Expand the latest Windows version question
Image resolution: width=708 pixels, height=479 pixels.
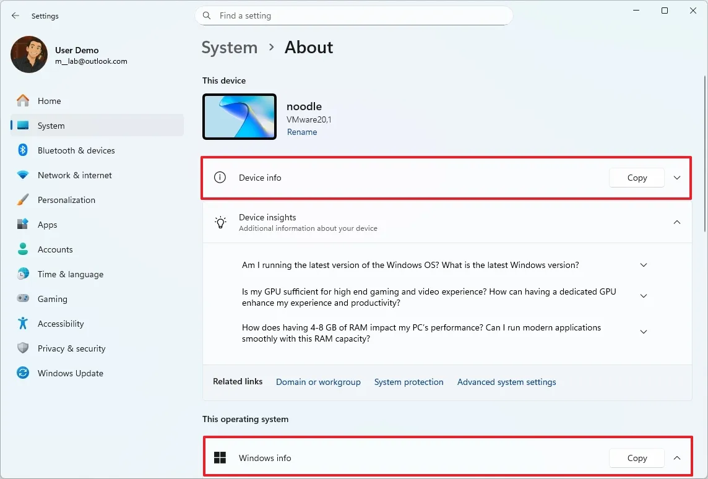[x=643, y=265]
